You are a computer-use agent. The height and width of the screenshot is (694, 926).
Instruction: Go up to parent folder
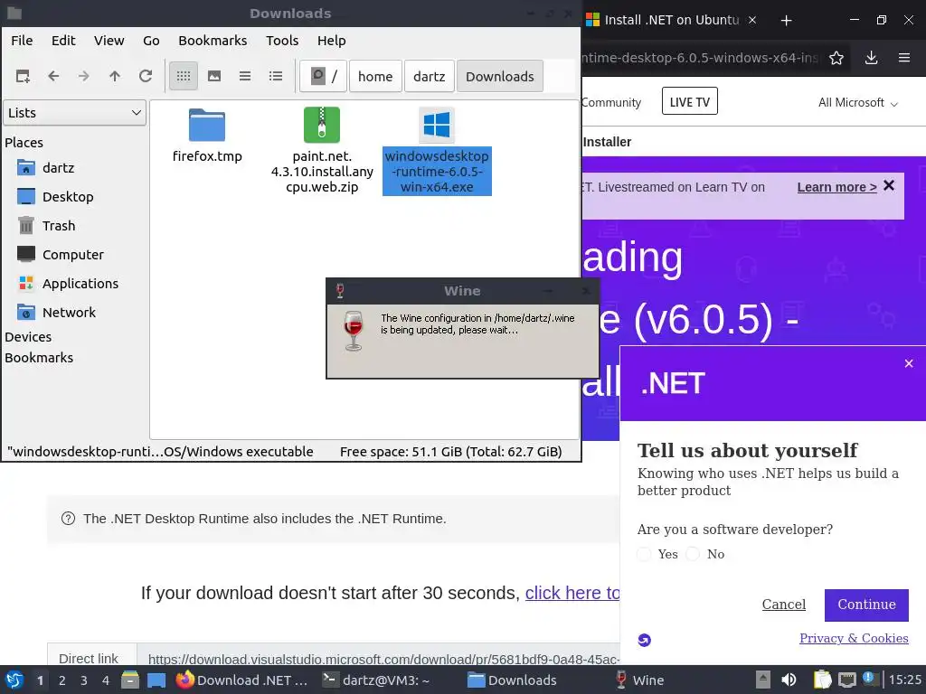tap(115, 76)
